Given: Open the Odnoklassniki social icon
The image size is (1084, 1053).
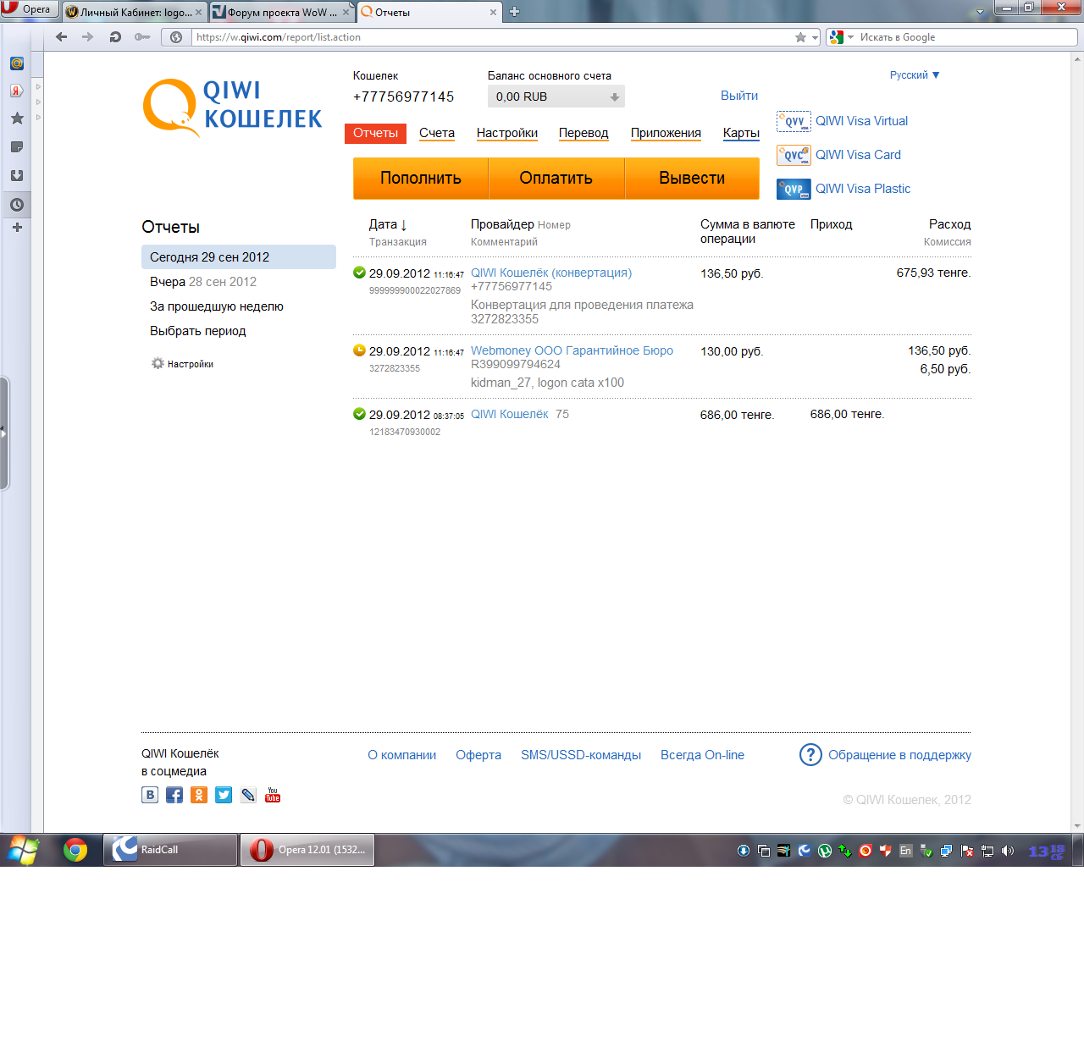Looking at the screenshot, I should (199, 795).
